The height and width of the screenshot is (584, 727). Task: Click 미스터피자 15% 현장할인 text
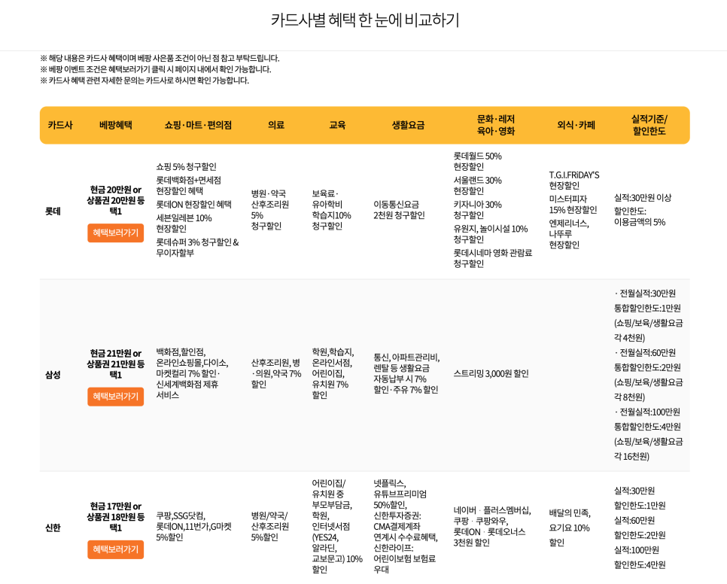point(573,205)
